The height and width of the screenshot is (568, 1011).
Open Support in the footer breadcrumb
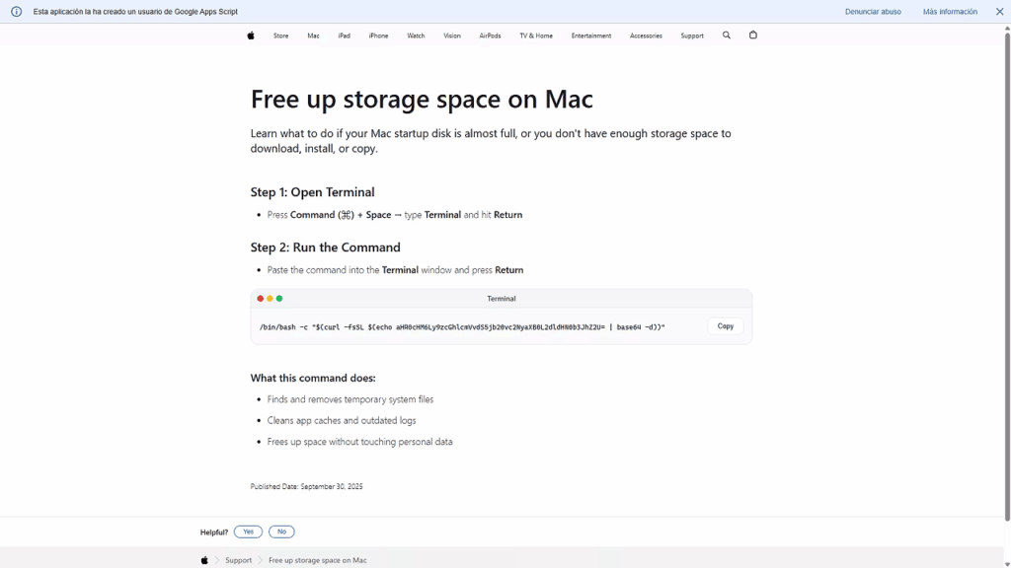(239, 560)
